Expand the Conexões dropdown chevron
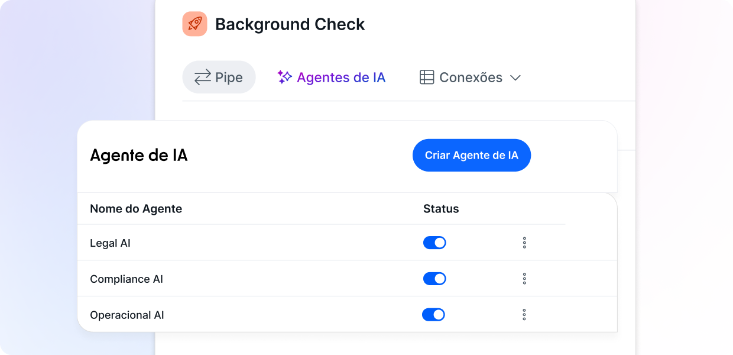Screen dimensions: 733x355 click(515, 78)
